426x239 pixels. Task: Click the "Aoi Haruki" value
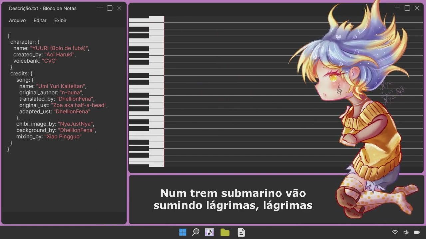tap(59, 55)
